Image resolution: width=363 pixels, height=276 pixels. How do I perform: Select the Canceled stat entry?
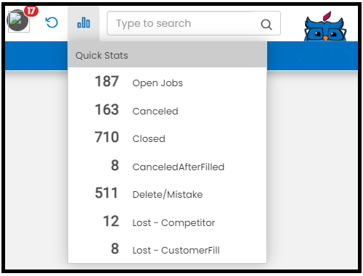(x=167, y=111)
